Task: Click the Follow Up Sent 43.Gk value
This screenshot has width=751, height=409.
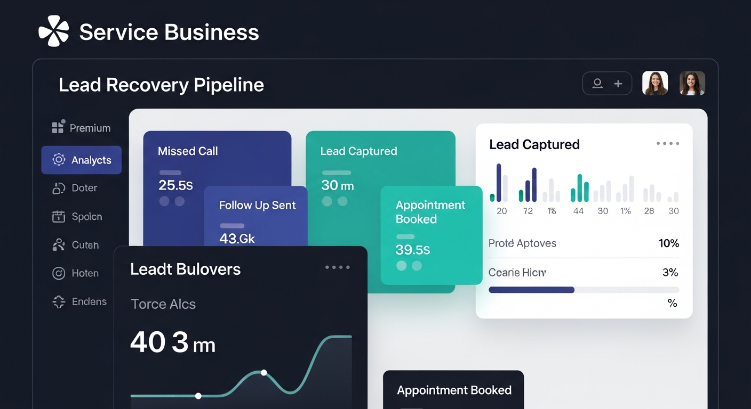Action: (x=237, y=239)
